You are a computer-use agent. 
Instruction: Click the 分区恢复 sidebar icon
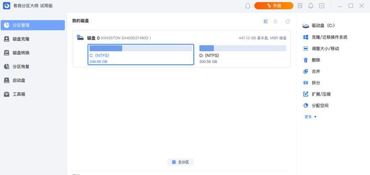[7, 66]
